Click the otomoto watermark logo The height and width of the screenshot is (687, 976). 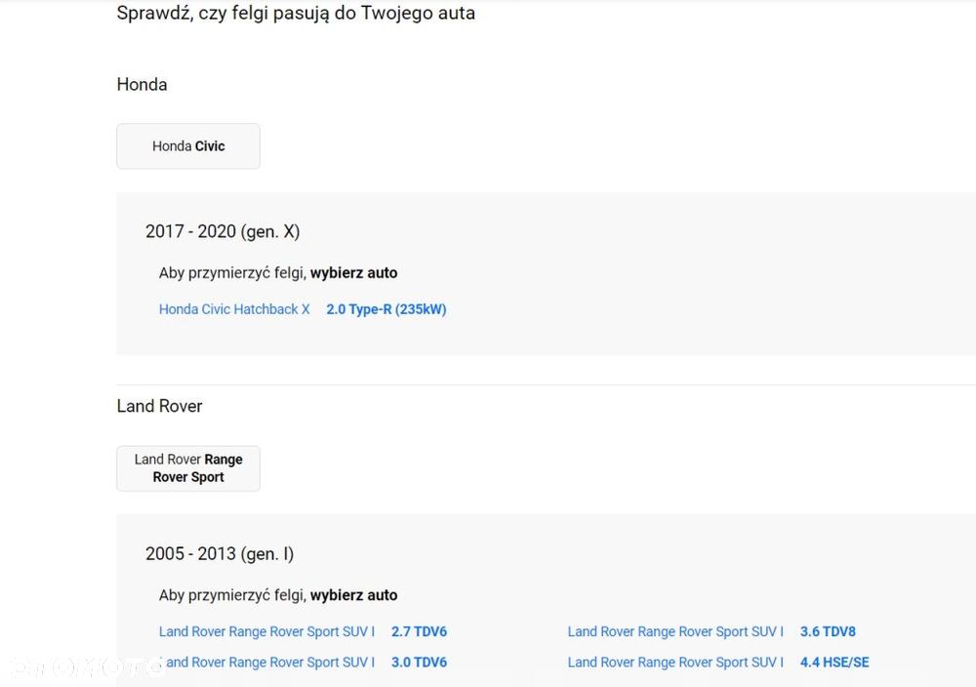(x=86, y=667)
